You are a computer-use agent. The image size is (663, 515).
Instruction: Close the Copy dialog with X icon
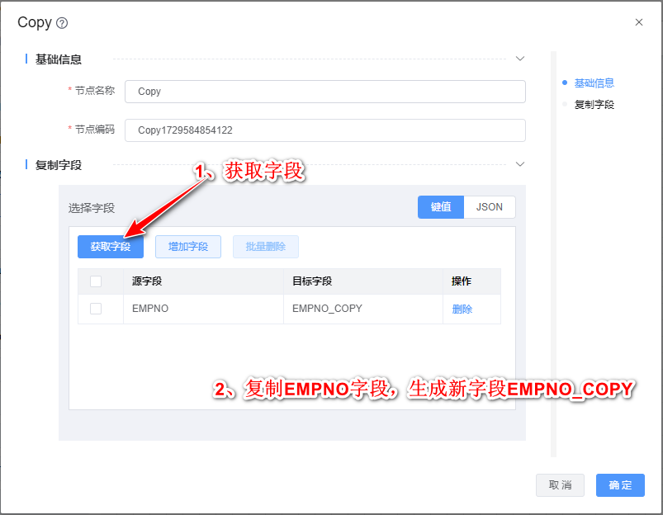tap(638, 22)
